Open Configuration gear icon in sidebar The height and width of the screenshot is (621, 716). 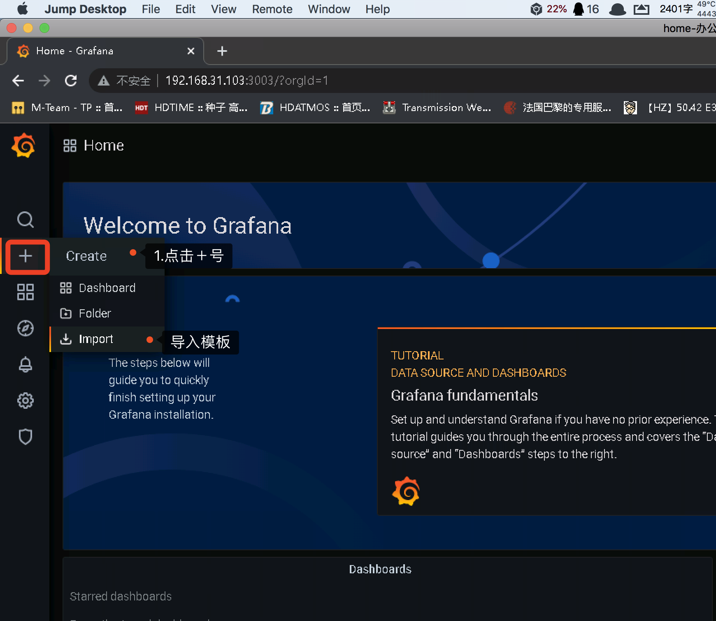click(x=26, y=401)
